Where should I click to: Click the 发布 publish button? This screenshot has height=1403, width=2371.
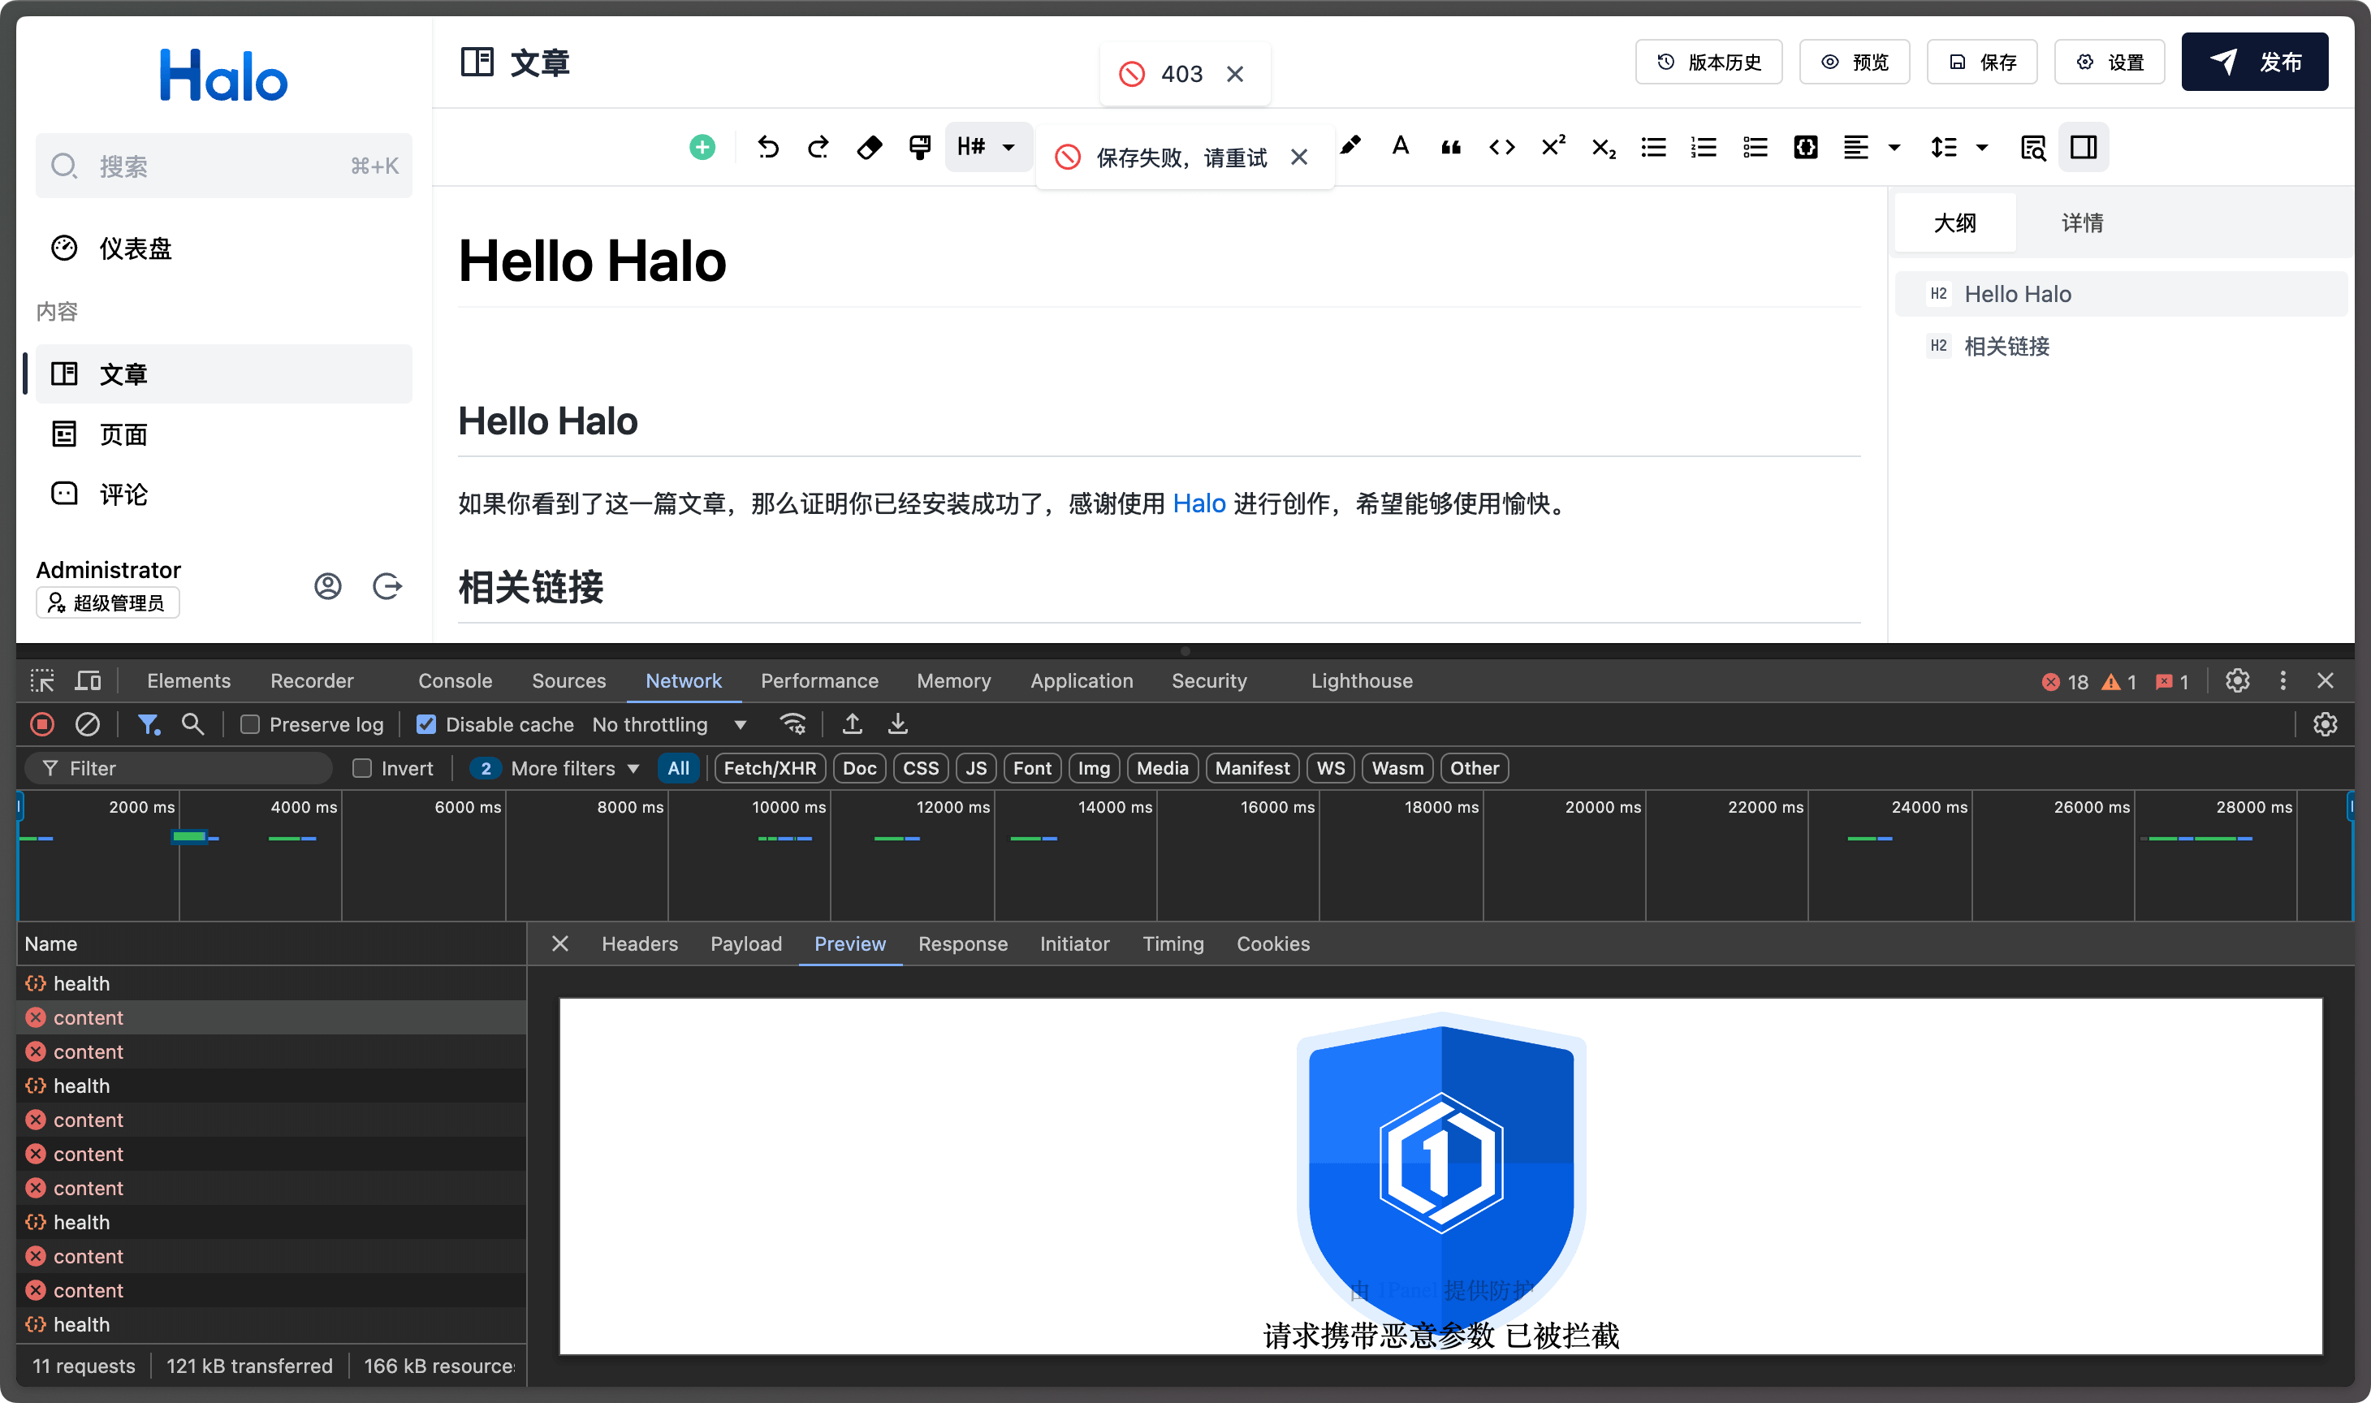[x=2256, y=62]
